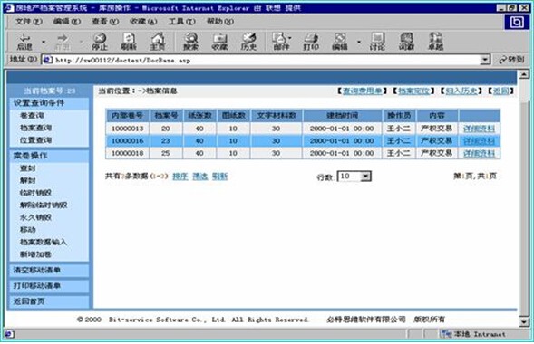The height and width of the screenshot is (344, 534).
Task: Click the Refresh (刷新) toolbar icon
Action: click(129, 42)
